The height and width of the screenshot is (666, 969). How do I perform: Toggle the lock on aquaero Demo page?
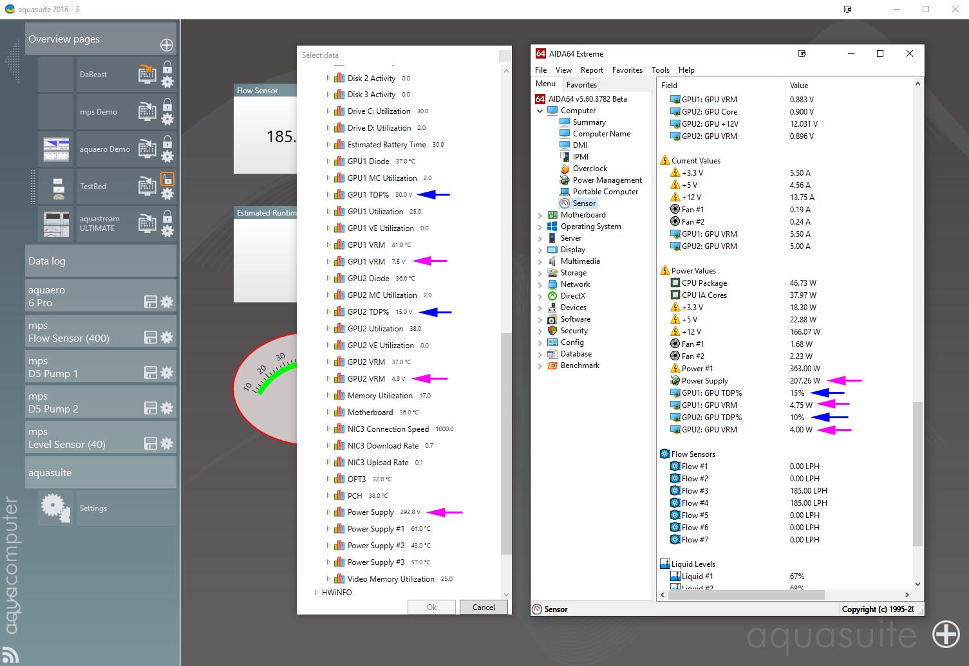[167, 141]
